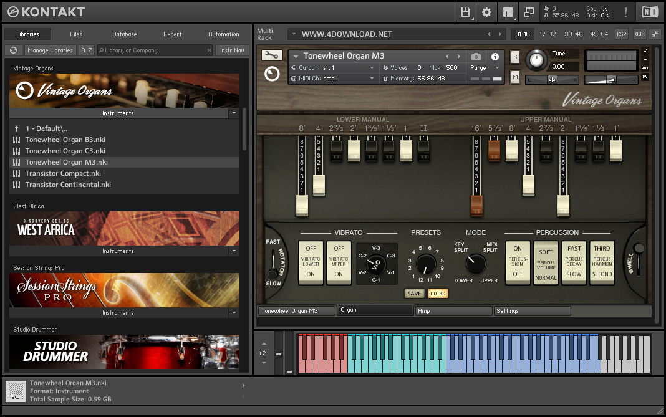Click the KSP button in rack header
Screen dimensions: 666x417
[622, 34]
